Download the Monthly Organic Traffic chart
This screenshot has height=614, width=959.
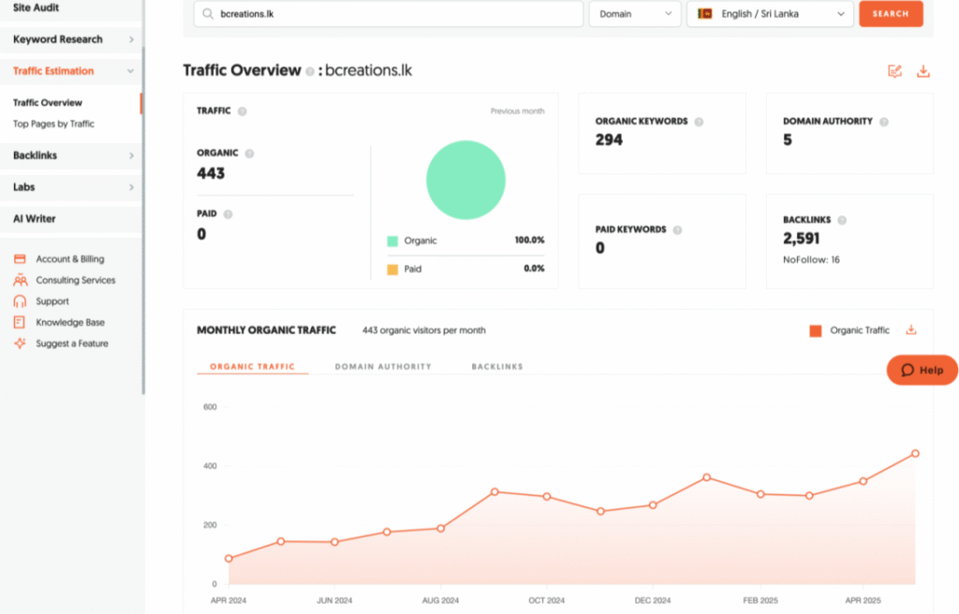click(x=911, y=330)
